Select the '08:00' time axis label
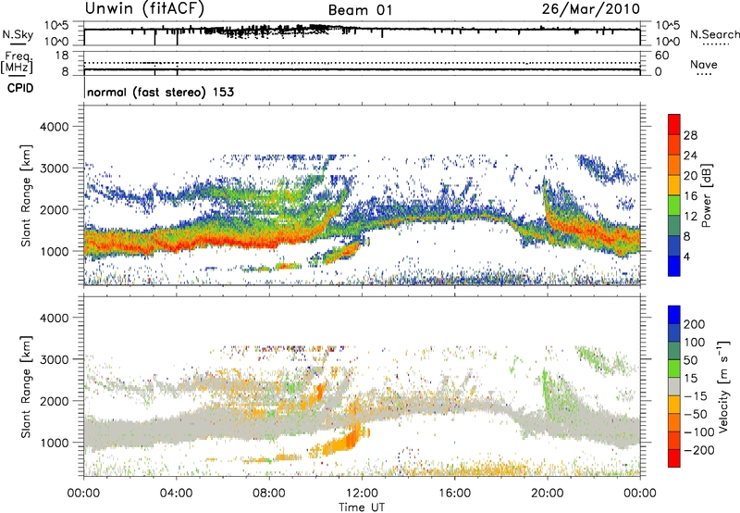The image size is (740, 513). point(269,494)
